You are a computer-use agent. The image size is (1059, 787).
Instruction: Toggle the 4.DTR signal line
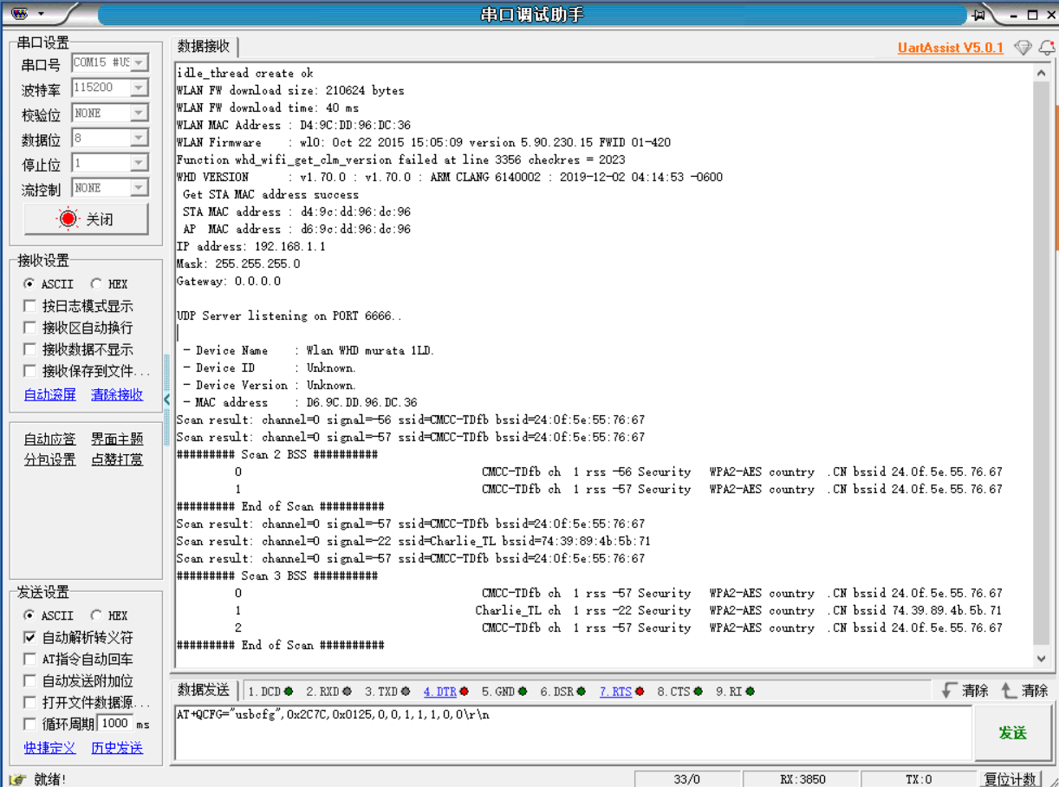click(446, 692)
